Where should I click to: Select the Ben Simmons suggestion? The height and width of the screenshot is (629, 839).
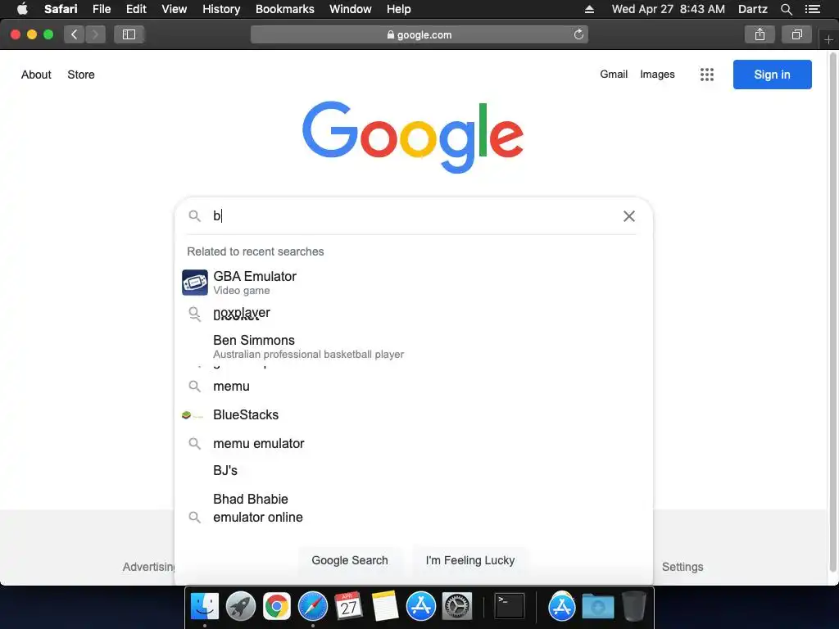pos(412,346)
